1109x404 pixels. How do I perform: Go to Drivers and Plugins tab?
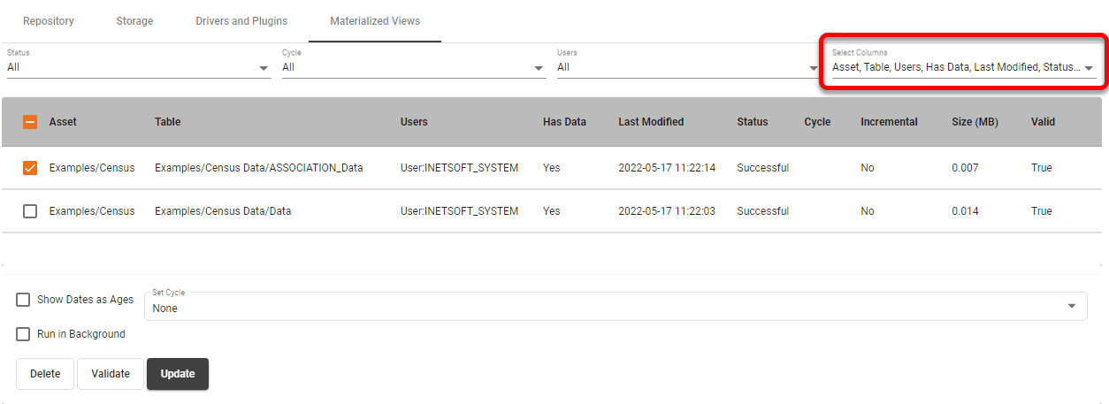241,21
